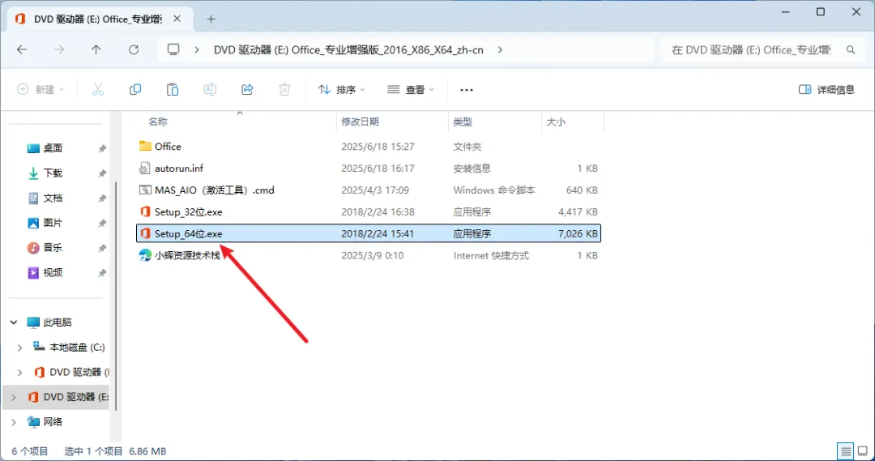Click the This PC monitor icon in address bar
Viewport: 875px width, 461px height.
pyautogui.click(x=173, y=49)
